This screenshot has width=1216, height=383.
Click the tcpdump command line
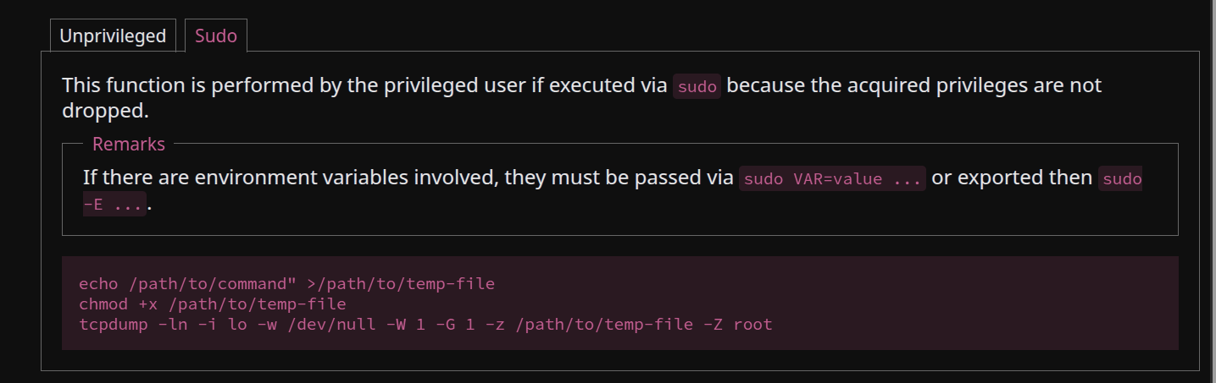tap(425, 324)
